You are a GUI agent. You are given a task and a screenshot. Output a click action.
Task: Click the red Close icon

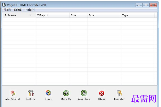point(102,93)
